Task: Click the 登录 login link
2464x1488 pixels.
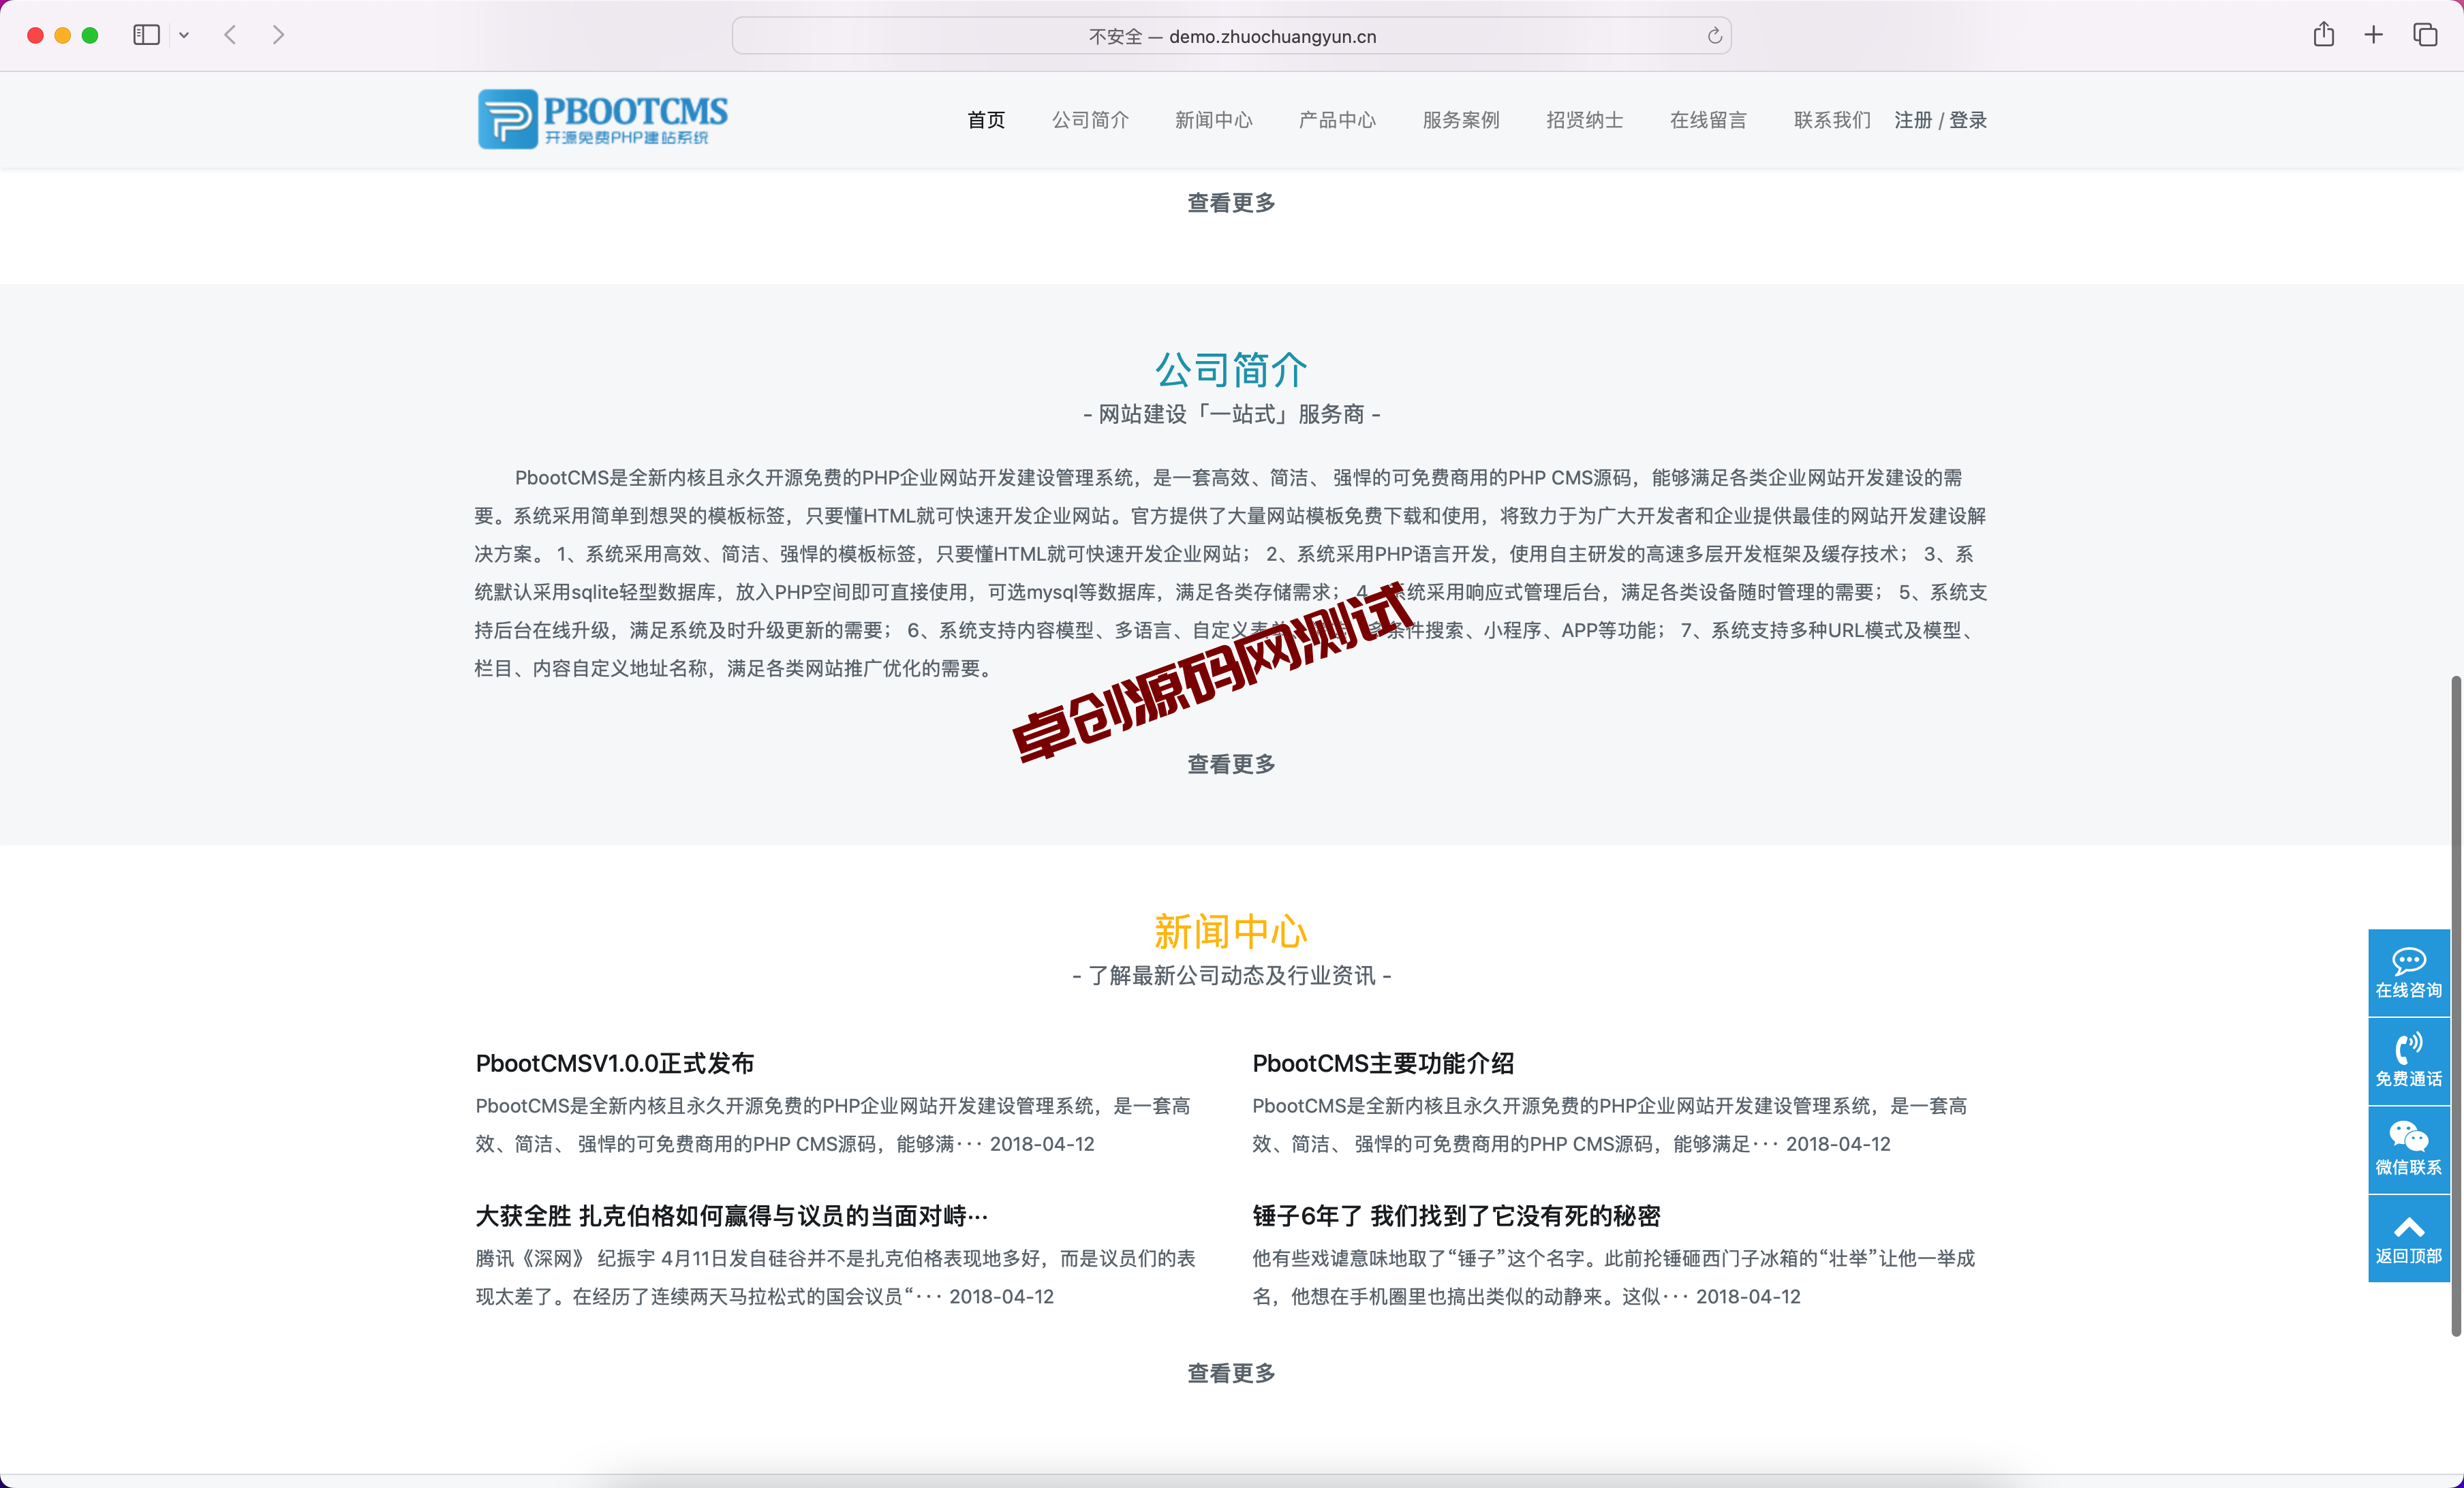Action: coord(1968,120)
